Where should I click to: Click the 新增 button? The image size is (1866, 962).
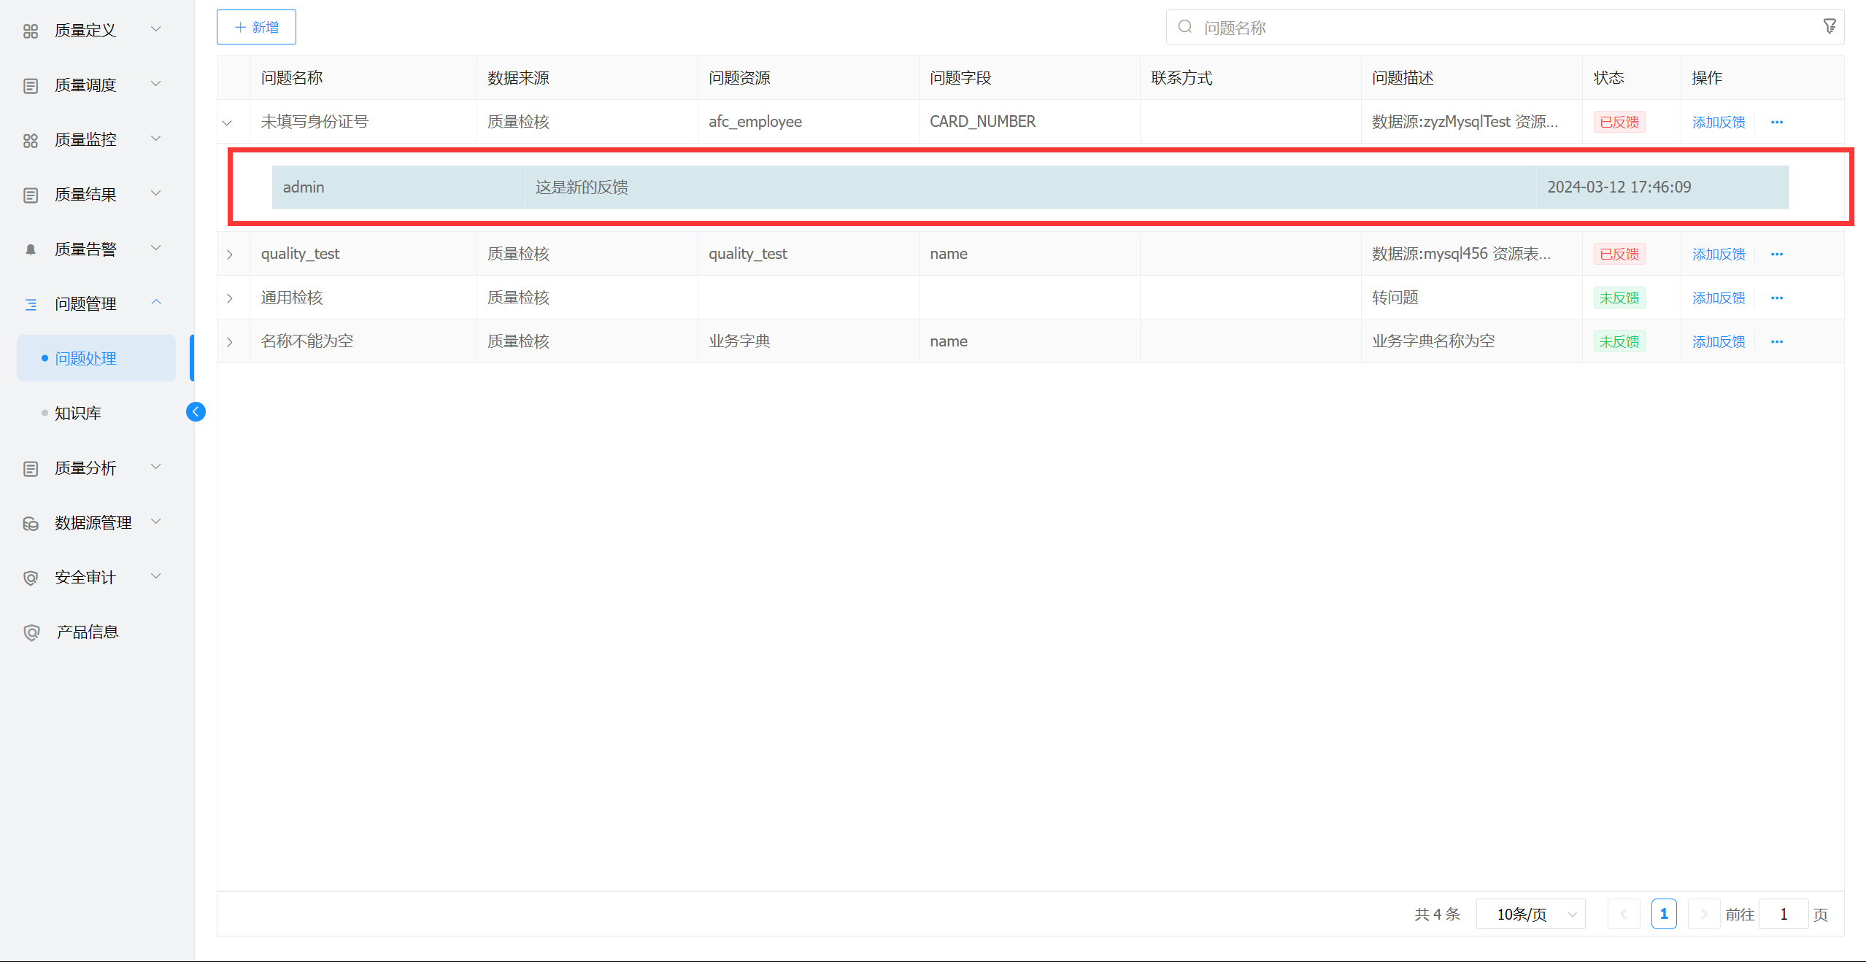pyautogui.click(x=256, y=27)
